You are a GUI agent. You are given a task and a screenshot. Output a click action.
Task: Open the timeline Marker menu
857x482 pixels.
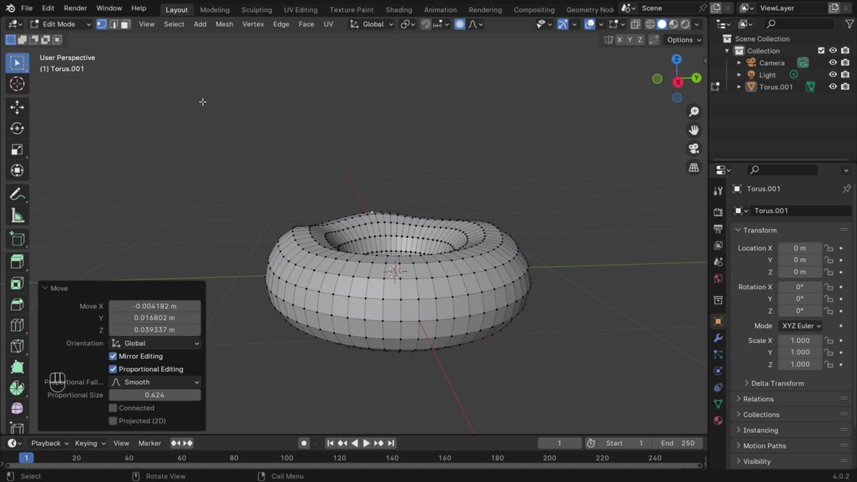click(x=149, y=443)
